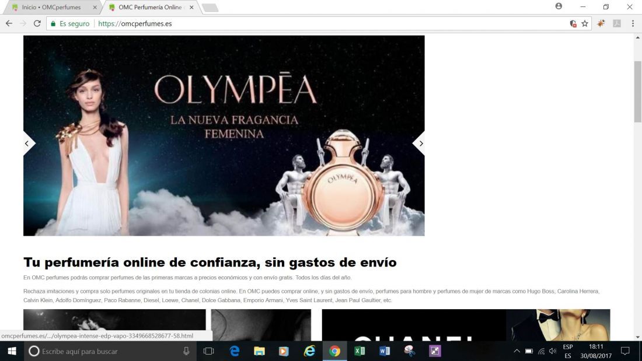Open the Snipping Tool taskbar icon
The height and width of the screenshot is (361, 642).
point(410,351)
